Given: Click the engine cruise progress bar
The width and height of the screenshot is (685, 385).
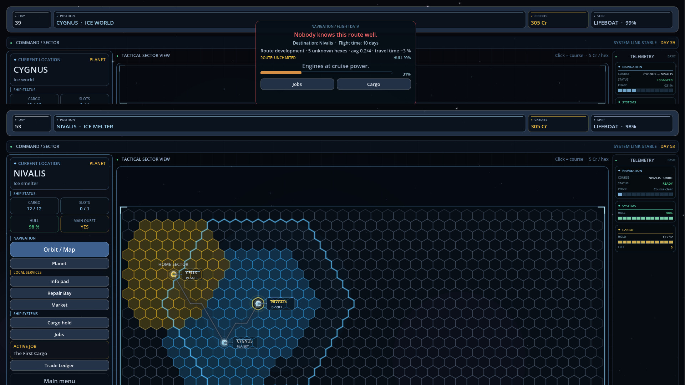Looking at the screenshot, I should [326, 73].
